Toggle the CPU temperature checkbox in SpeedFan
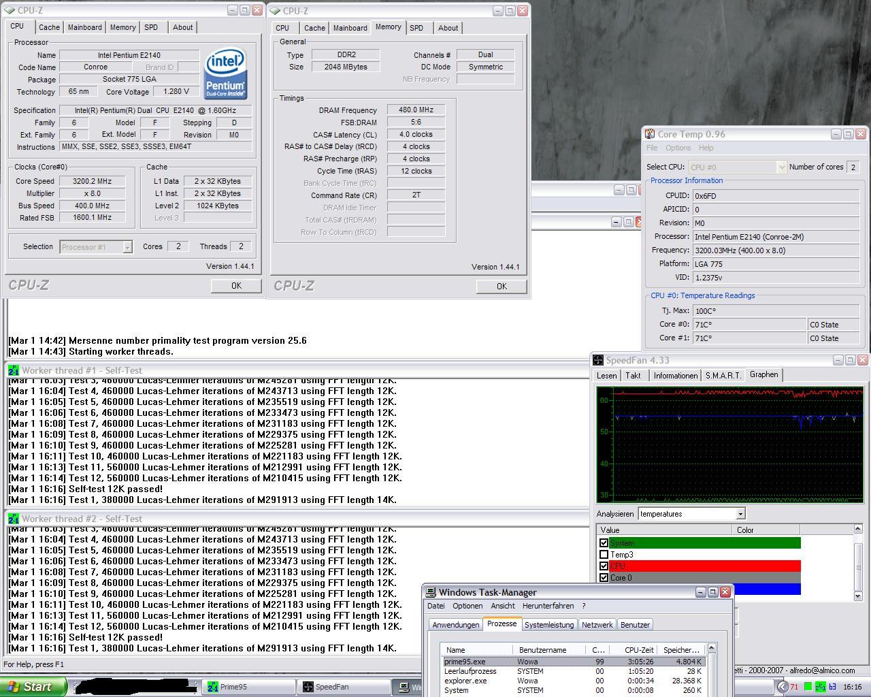This screenshot has width=871, height=697. [x=604, y=566]
